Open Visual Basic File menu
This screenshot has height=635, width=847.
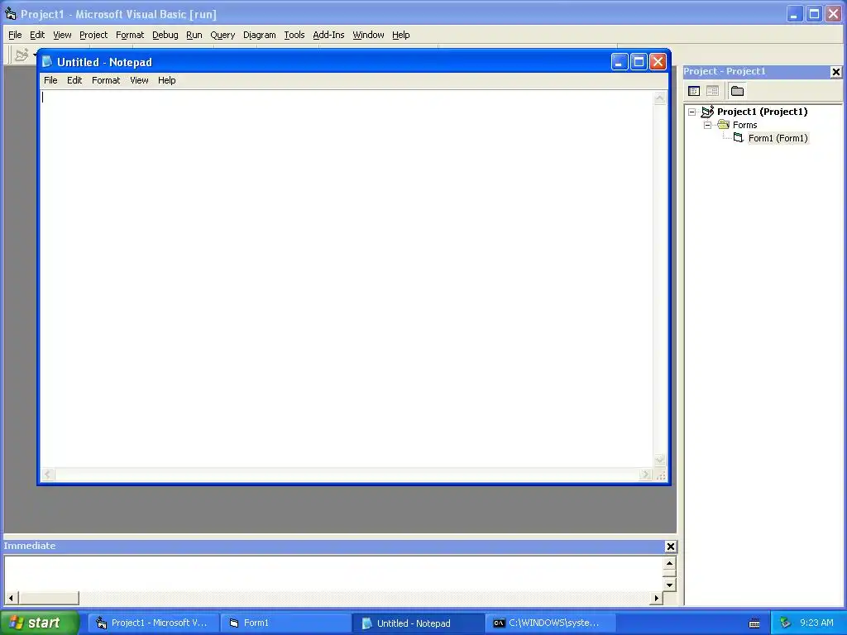pyautogui.click(x=15, y=35)
